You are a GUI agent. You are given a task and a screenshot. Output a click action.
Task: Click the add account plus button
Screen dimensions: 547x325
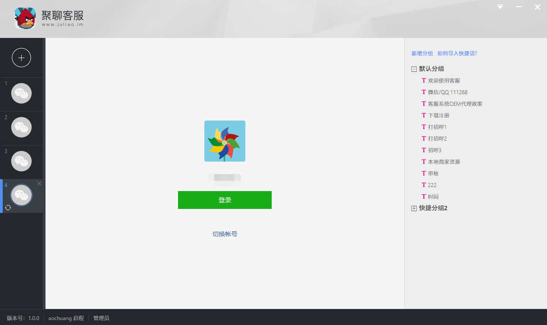pyautogui.click(x=21, y=58)
